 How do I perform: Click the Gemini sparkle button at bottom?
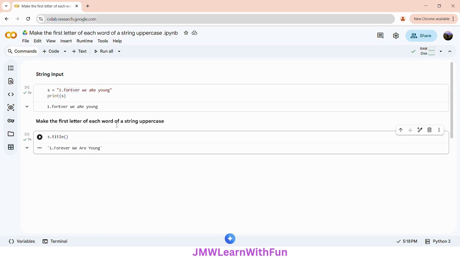[230, 239]
